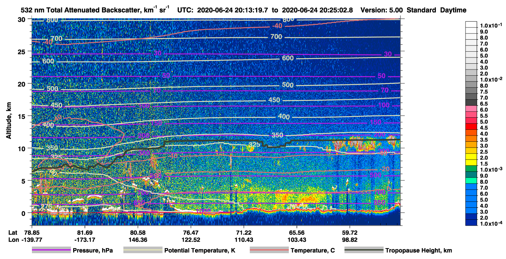Click the dark Tropopause Height legend line sample

(x=364, y=250)
